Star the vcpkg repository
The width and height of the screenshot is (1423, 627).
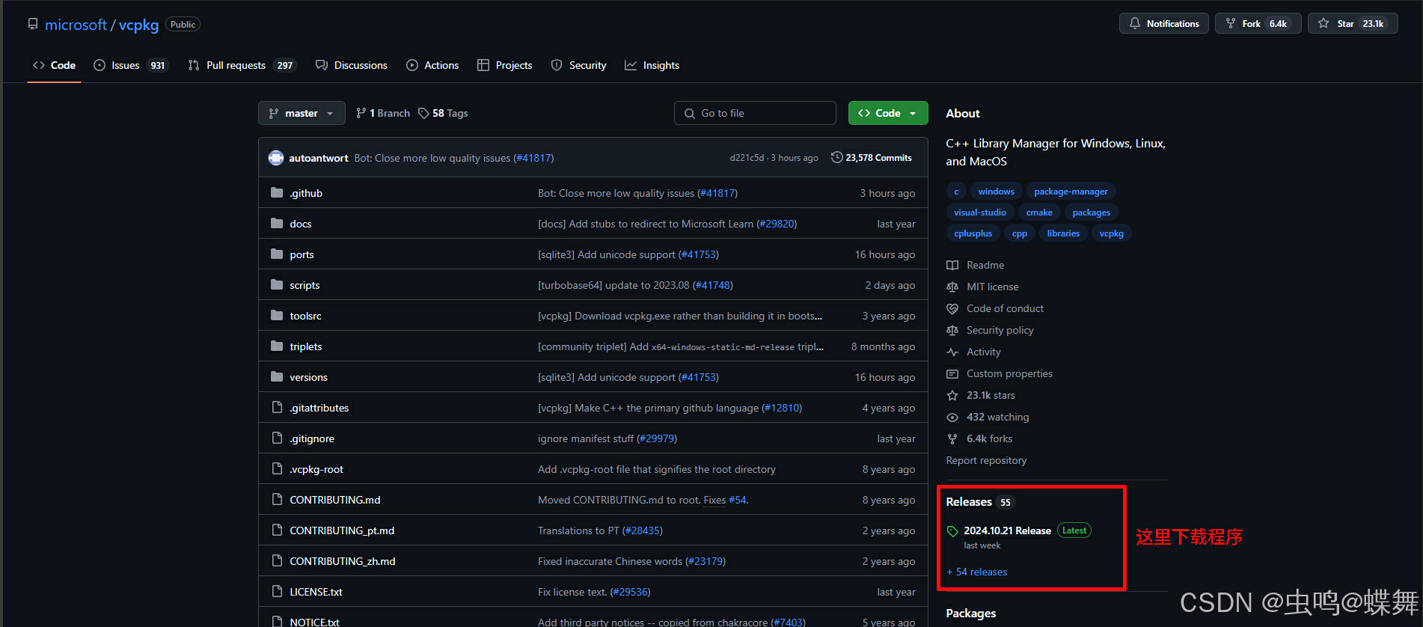click(x=1353, y=23)
